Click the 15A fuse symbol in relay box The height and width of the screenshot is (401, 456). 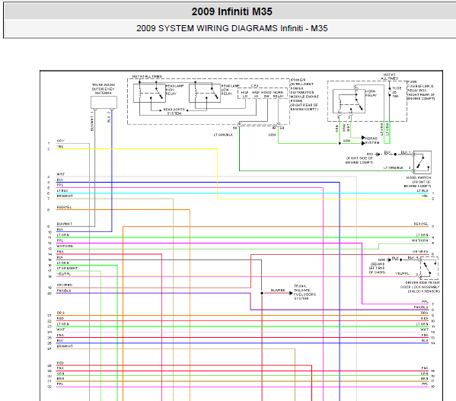[x=390, y=91]
